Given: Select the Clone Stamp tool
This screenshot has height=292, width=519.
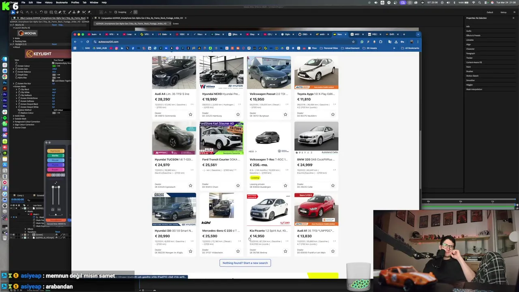Looking at the screenshot, I should [x=74, y=12].
